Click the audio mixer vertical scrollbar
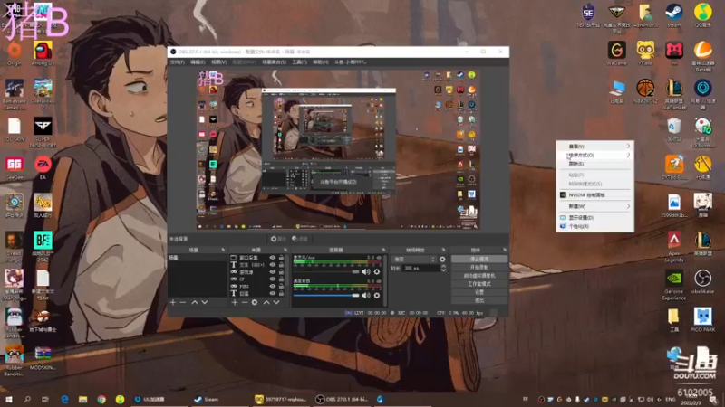Viewport: 725px width, 407px height. [x=384, y=279]
